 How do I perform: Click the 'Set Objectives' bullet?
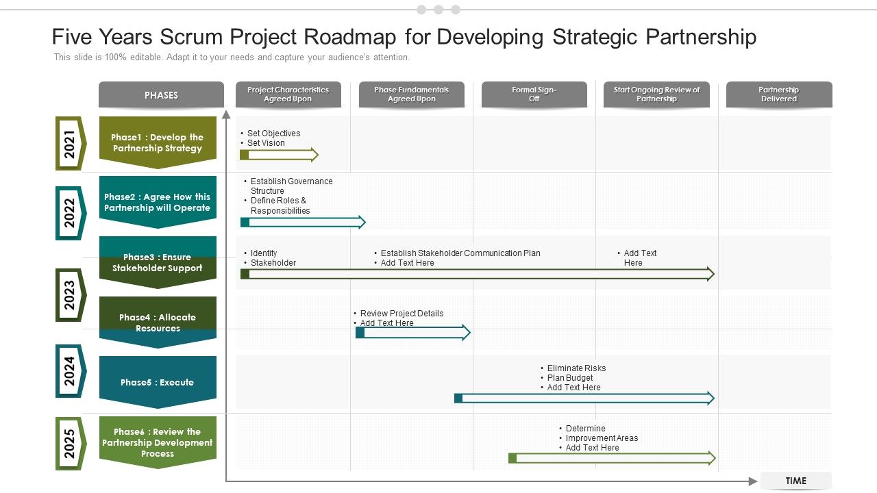tap(273, 134)
